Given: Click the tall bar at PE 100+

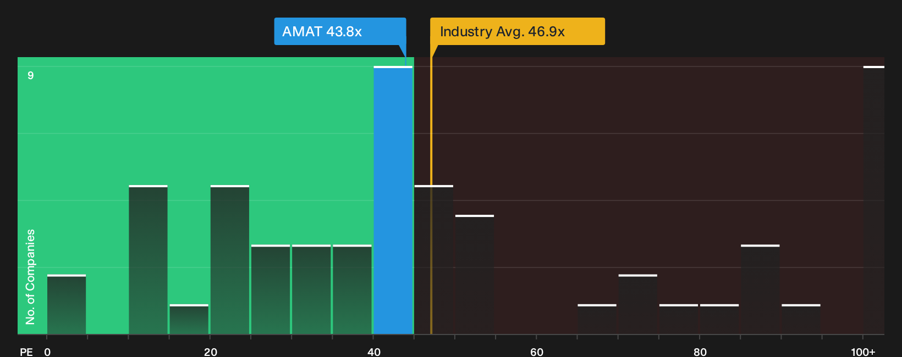Looking at the screenshot, I should [874, 200].
